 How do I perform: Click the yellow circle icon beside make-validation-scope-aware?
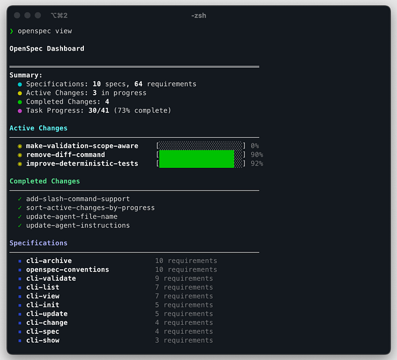(20, 146)
